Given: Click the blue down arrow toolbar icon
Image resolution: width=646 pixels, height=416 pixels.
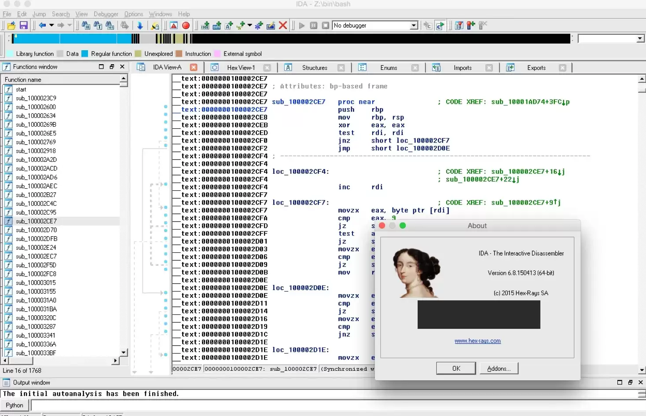Looking at the screenshot, I should pyautogui.click(x=140, y=26).
